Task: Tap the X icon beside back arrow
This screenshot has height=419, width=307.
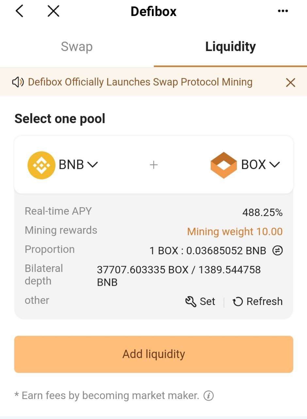Action: point(53,11)
